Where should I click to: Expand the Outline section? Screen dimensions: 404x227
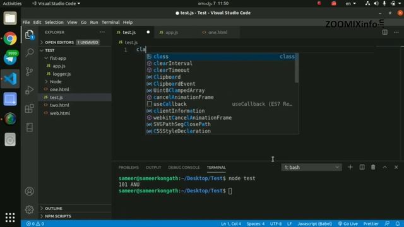53,208
